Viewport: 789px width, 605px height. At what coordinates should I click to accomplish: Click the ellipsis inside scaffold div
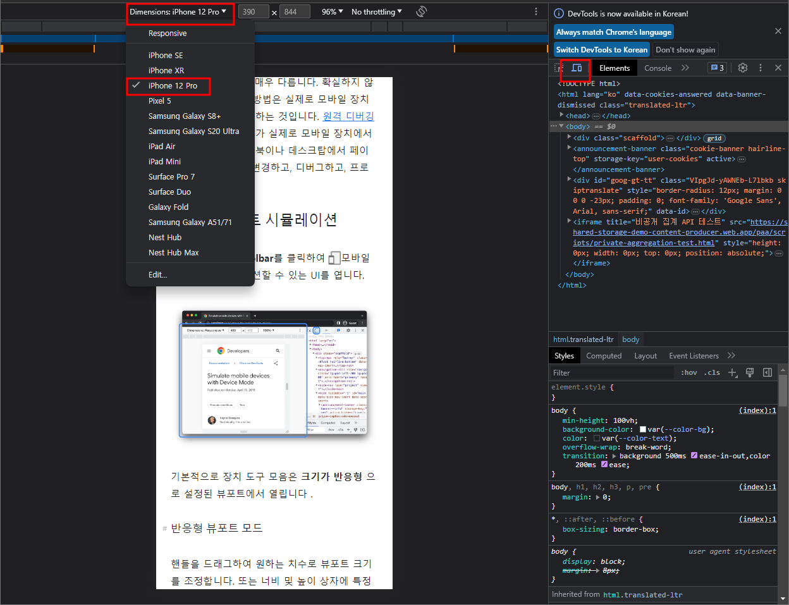tap(670, 138)
